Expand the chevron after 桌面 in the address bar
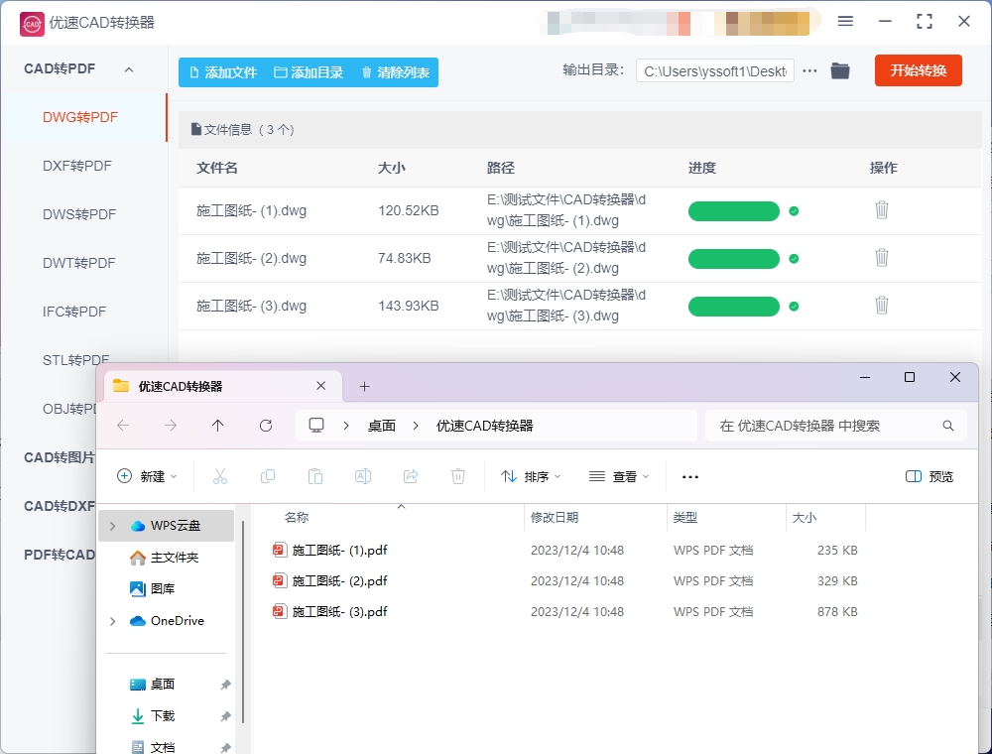Image resolution: width=992 pixels, height=754 pixels. (x=416, y=426)
